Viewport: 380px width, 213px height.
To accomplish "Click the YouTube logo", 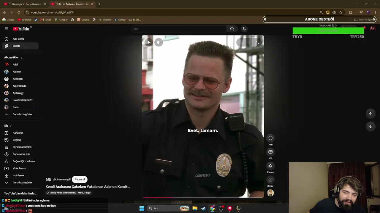I will pyautogui.click(x=21, y=29).
